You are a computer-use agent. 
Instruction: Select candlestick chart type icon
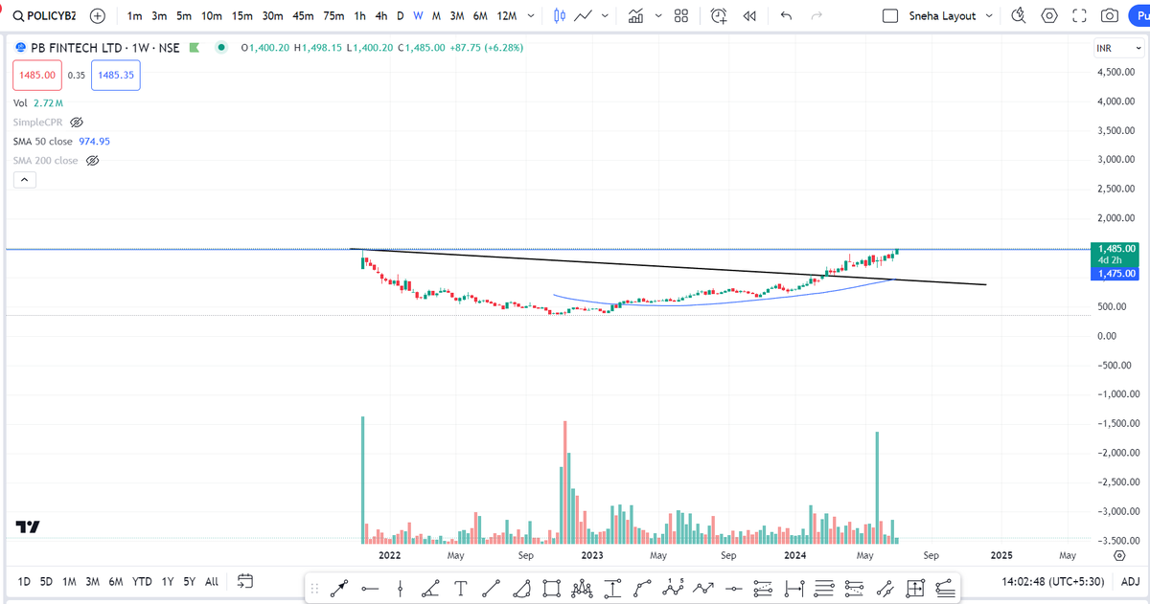point(560,16)
